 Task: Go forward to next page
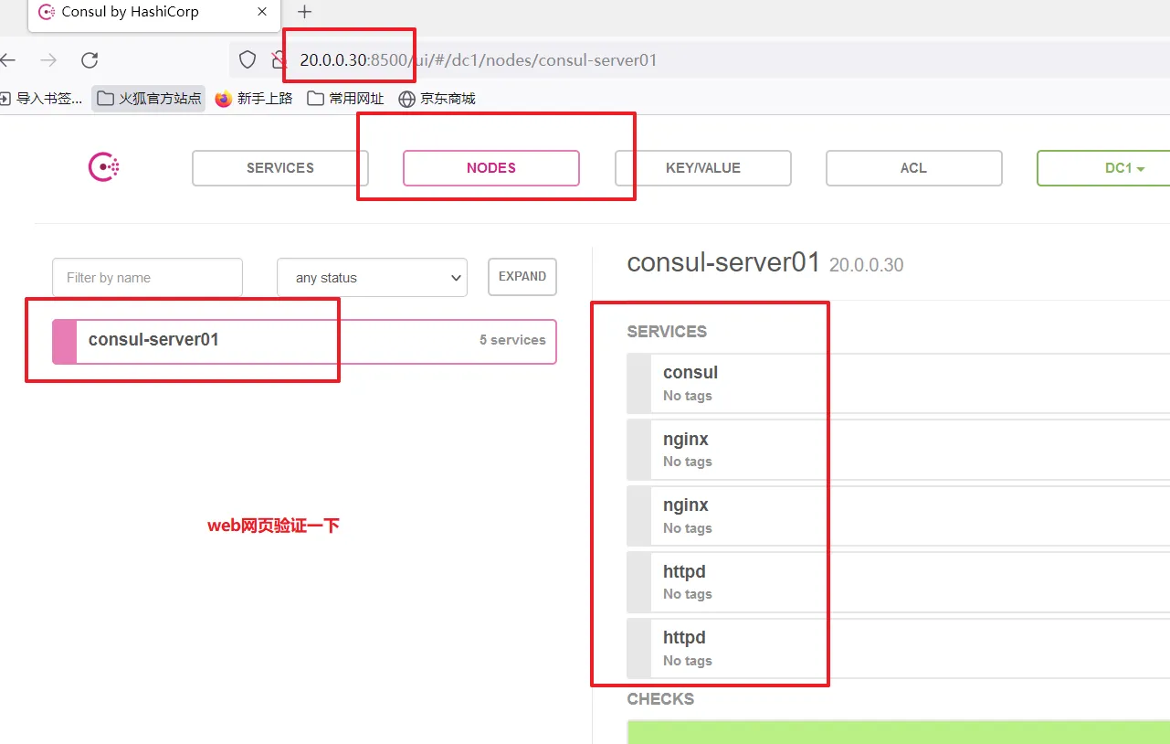(x=48, y=60)
